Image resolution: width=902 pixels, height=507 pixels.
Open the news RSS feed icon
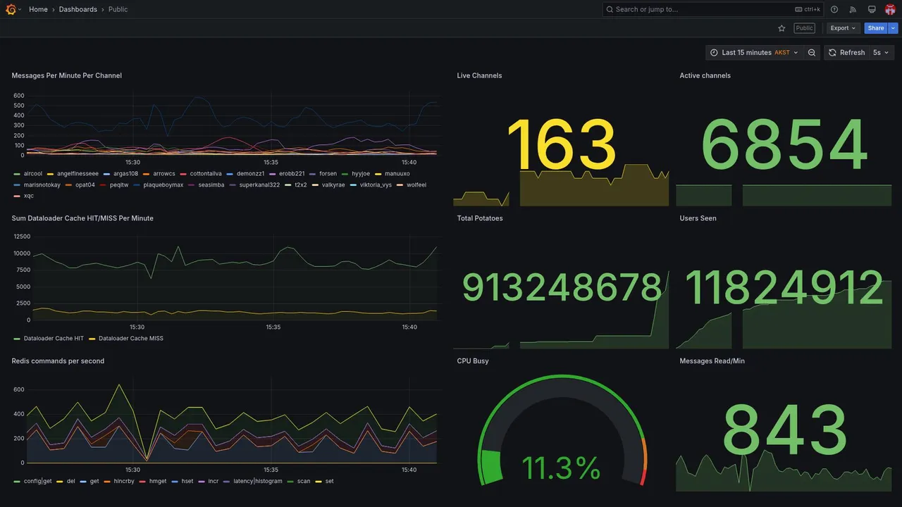pos(853,9)
